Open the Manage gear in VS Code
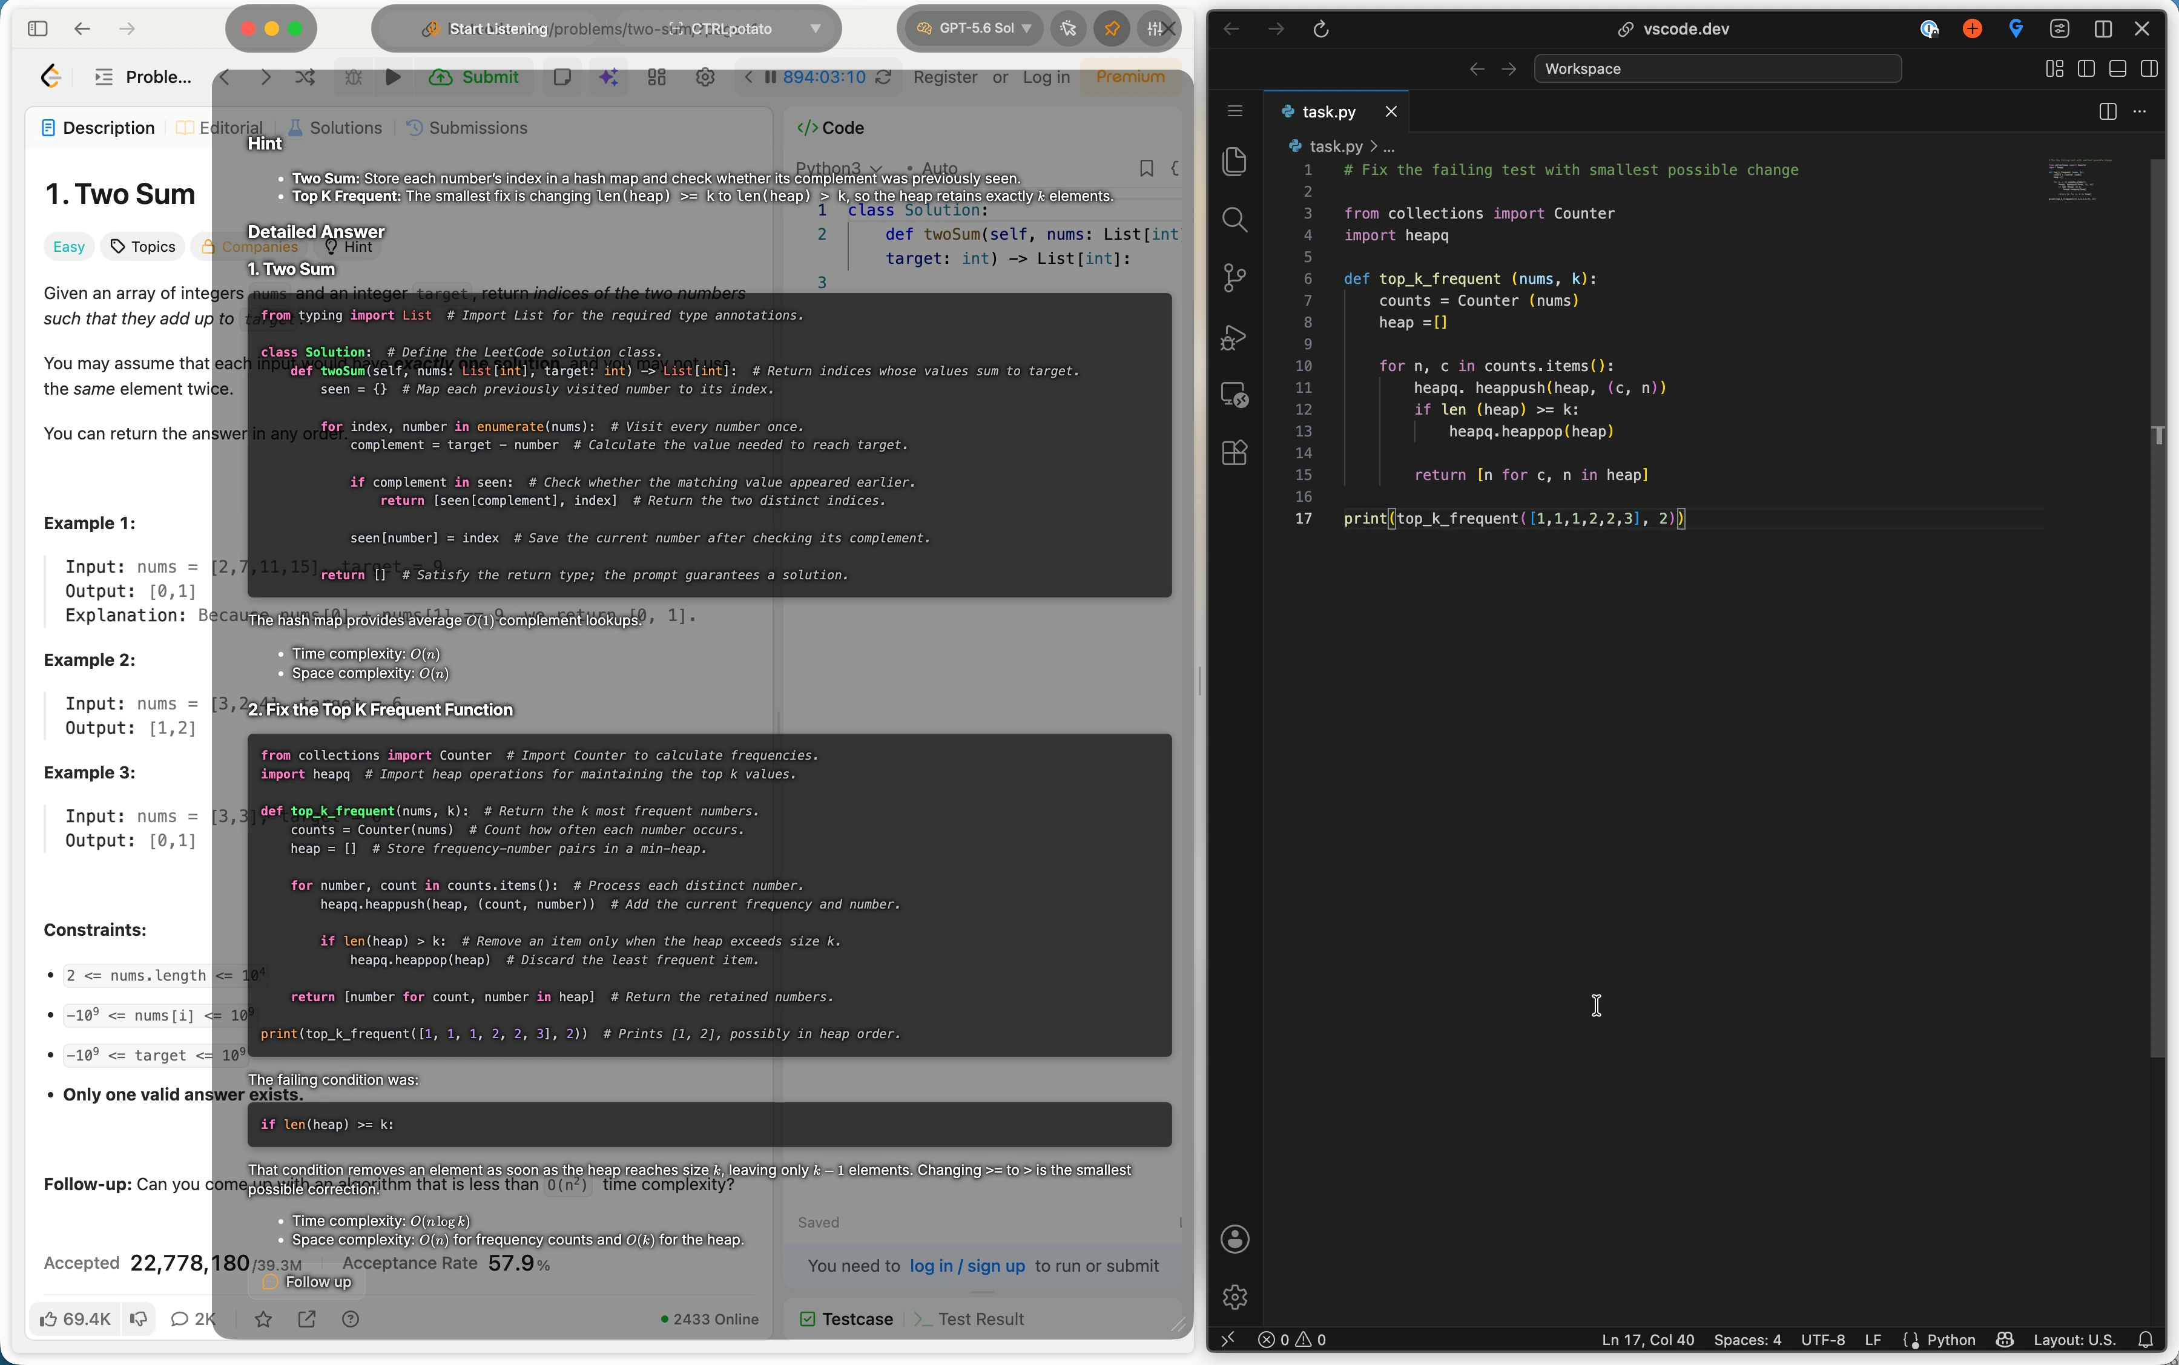Viewport: 2179px width, 1365px height. pos(1235,1297)
